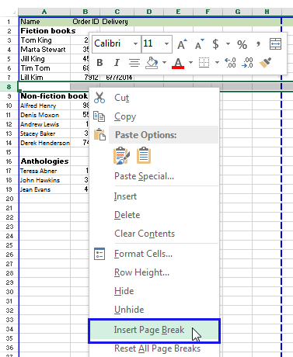Click cell with Marta Stewart
Image resolution: width=293 pixels, height=357 pixels.
(44, 50)
